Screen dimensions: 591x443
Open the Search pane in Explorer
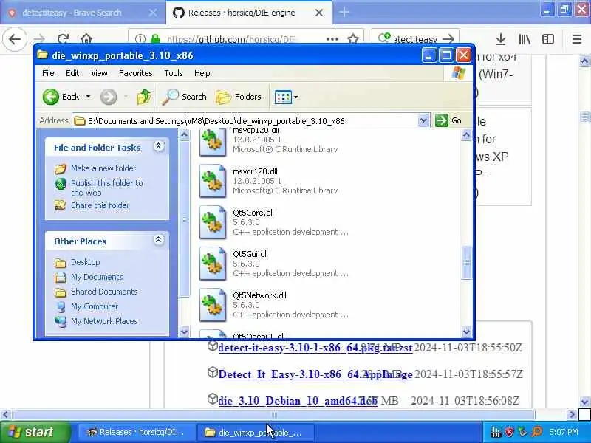184,97
